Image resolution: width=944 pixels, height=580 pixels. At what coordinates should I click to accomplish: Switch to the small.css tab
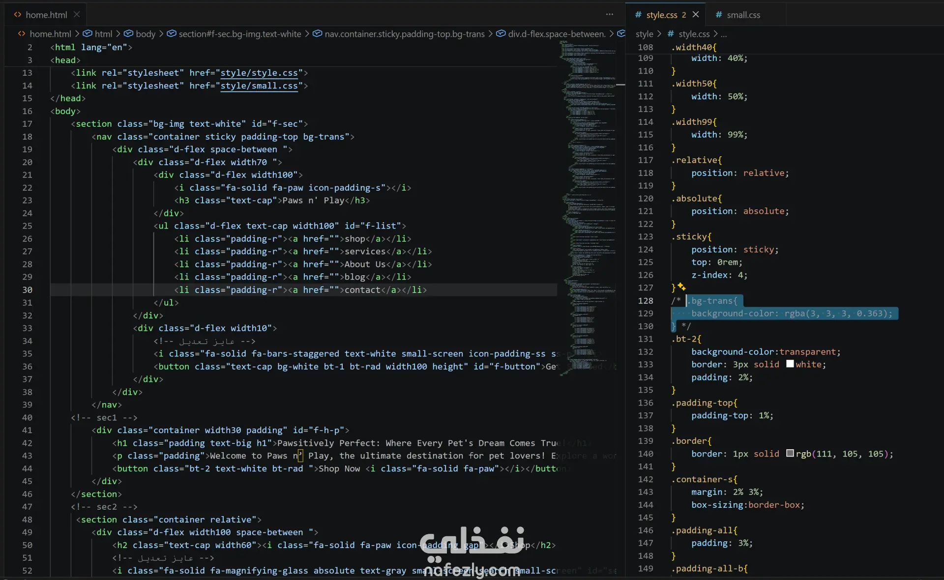click(x=743, y=15)
